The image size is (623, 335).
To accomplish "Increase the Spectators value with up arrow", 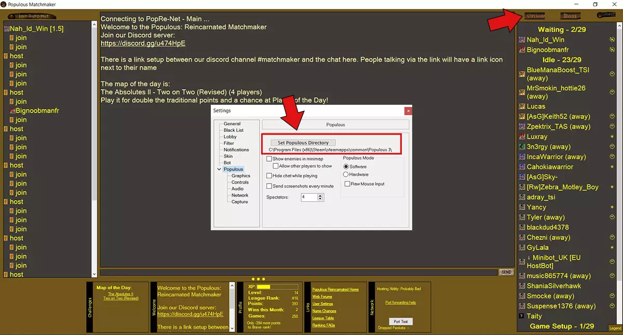I will click(x=320, y=196).
